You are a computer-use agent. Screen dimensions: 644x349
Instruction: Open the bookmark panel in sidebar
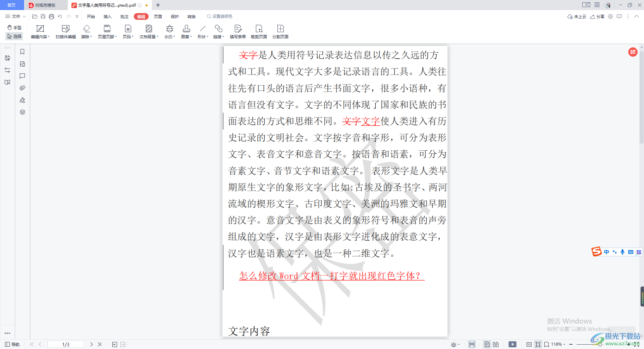pos(22,52)
